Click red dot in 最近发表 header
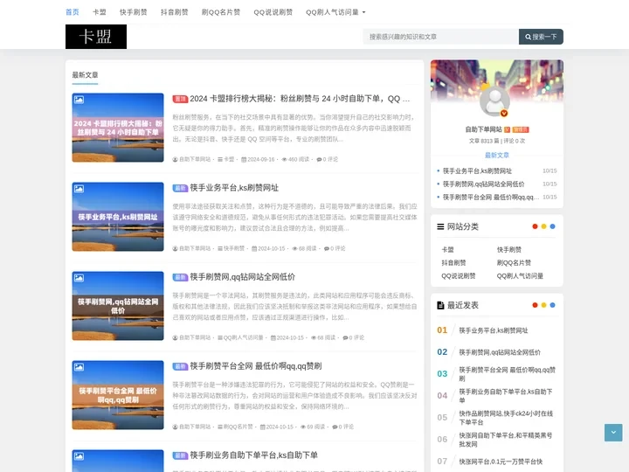The width and height of the screenshot is (629, 472). tap(535, 305)
